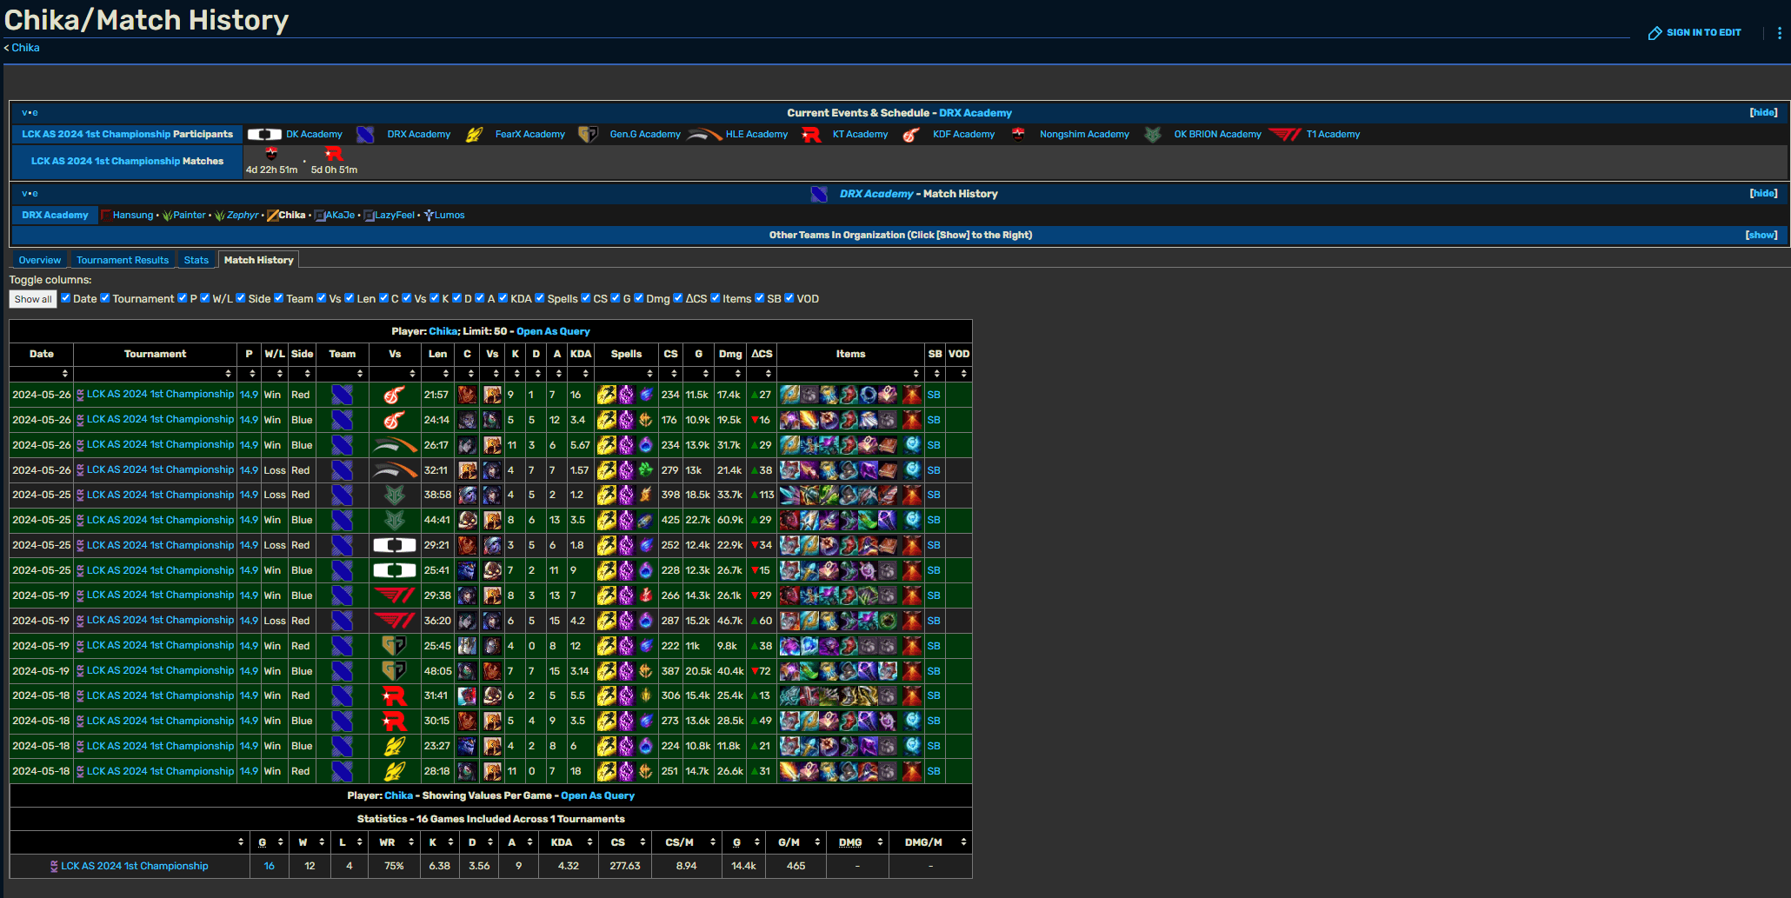
Task: Click Sign In To Edit link
Action: point(1704,33)
